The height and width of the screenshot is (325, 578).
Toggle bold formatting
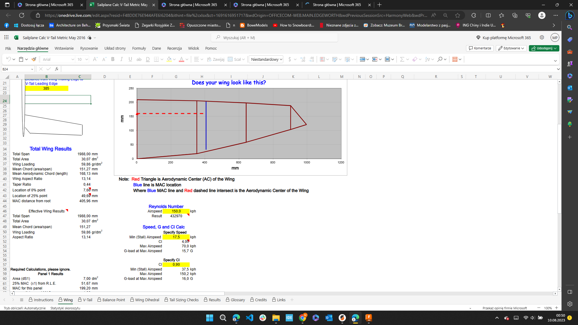[113, 59]
